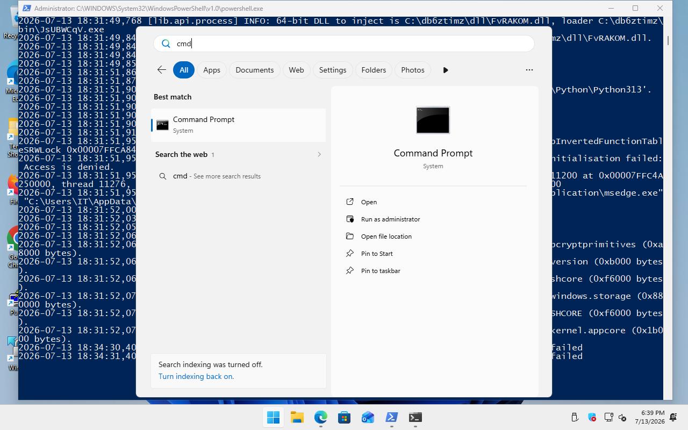Close the PowerShell window
Screen dimensions: 688x430
pyautogui.click(x=660, y=8)
